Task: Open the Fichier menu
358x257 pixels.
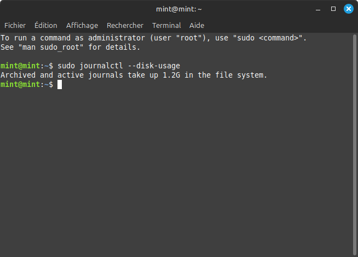Action: tap(15, 25)
